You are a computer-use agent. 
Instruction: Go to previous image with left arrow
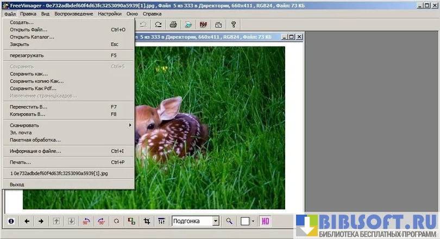point(26,221)
